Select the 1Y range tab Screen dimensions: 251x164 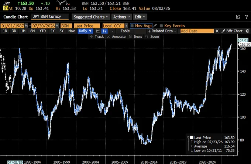click(53, 31)
